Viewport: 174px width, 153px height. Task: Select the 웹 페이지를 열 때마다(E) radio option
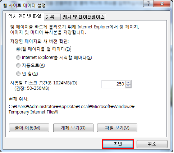pos(18,49)
